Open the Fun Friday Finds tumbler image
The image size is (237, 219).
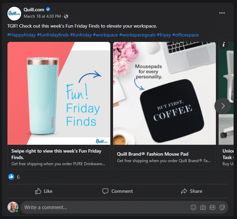pyautogui.click(x=59, y=93)
